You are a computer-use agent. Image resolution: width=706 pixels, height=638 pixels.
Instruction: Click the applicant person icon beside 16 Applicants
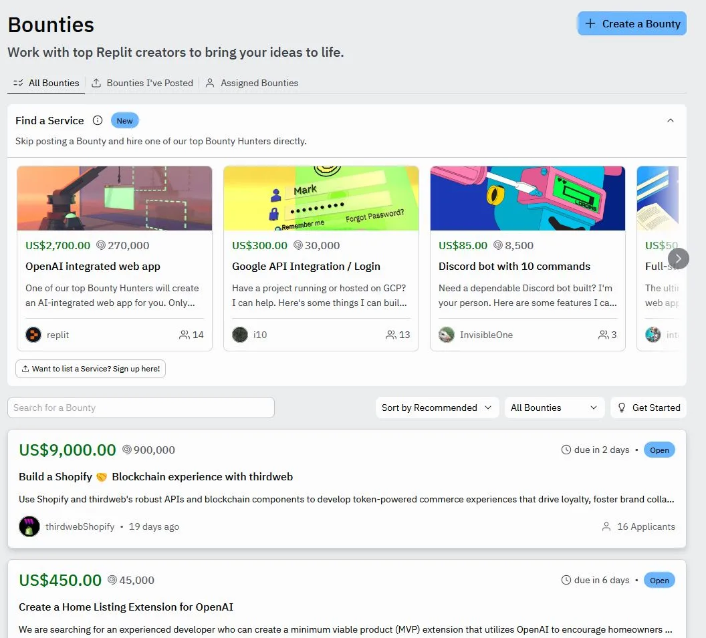tap(606, 526)
